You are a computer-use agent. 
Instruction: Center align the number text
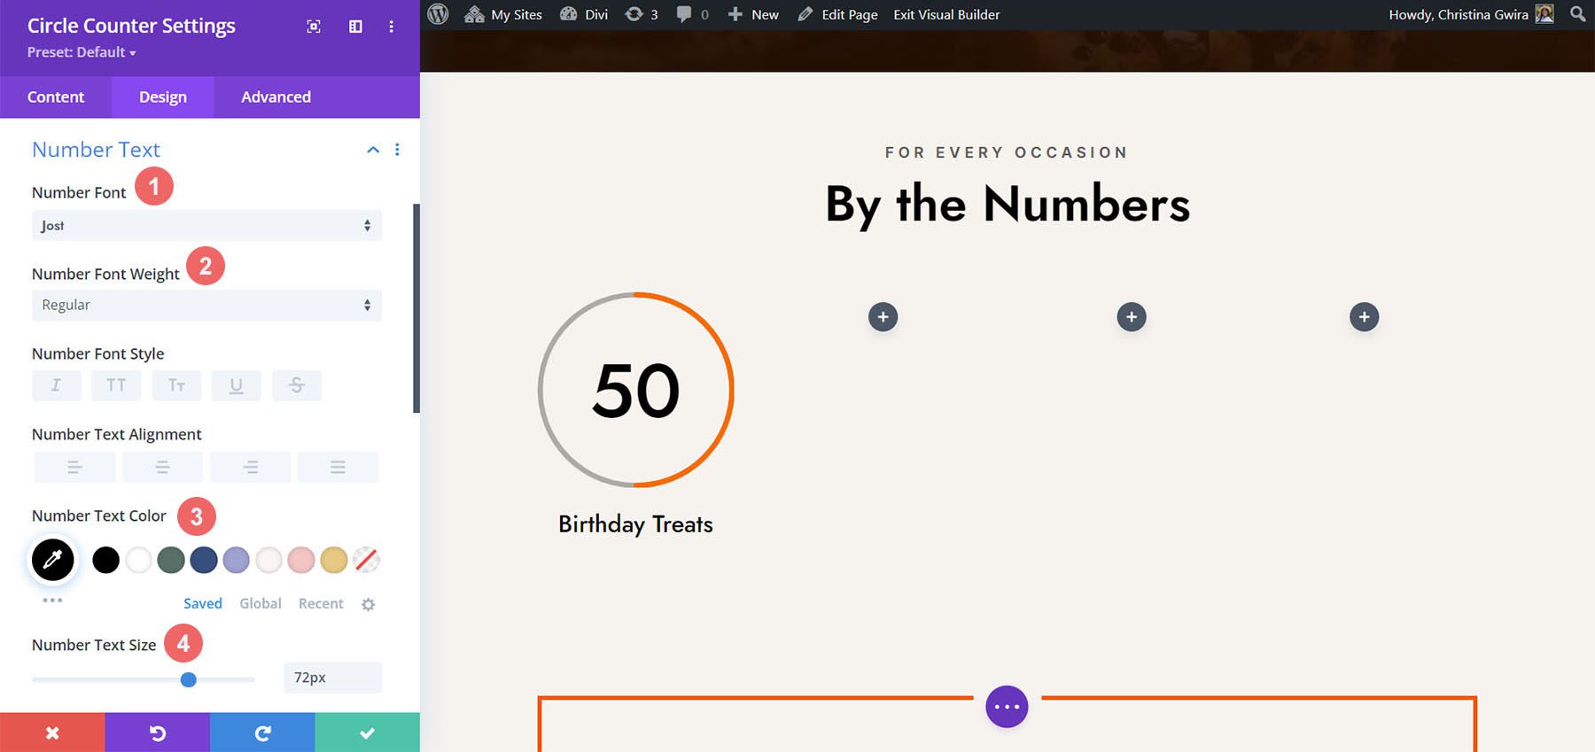(162, 467)
